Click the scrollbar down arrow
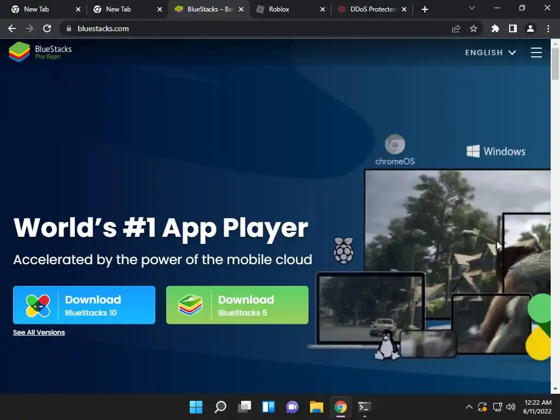 tap(555, 389)
